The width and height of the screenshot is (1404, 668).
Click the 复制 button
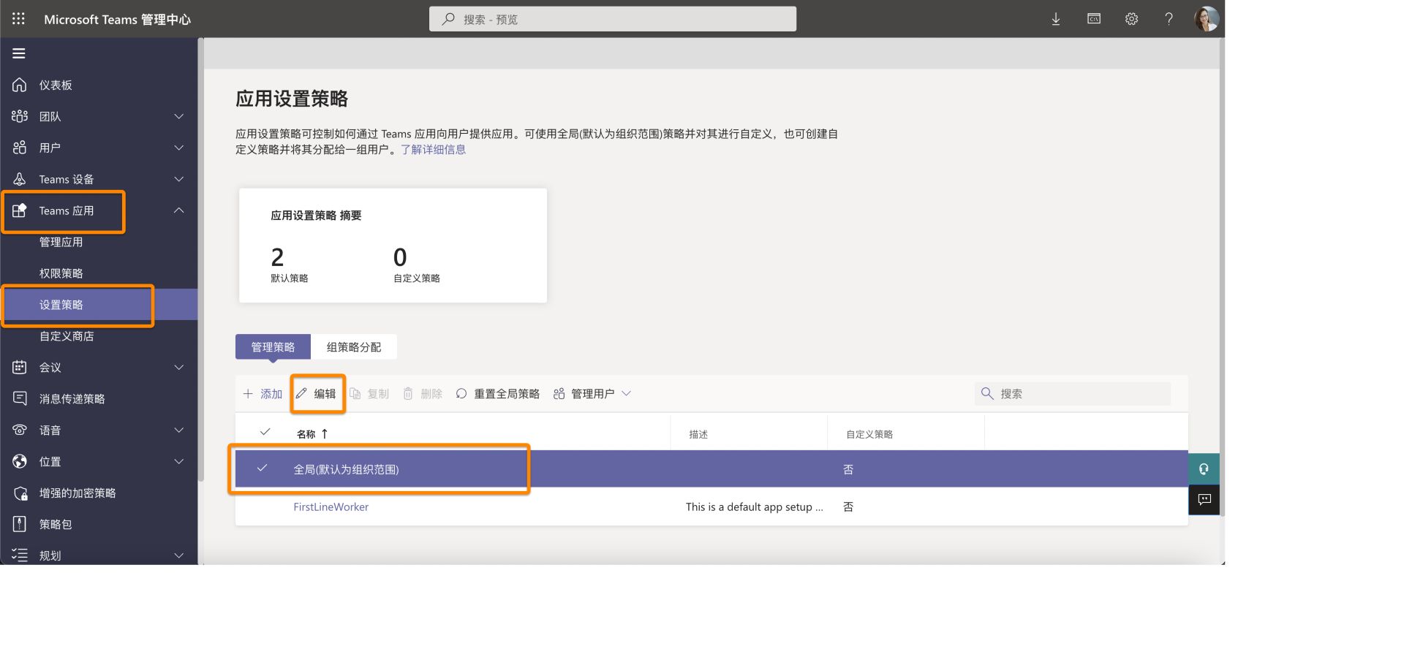coord(369,394)
